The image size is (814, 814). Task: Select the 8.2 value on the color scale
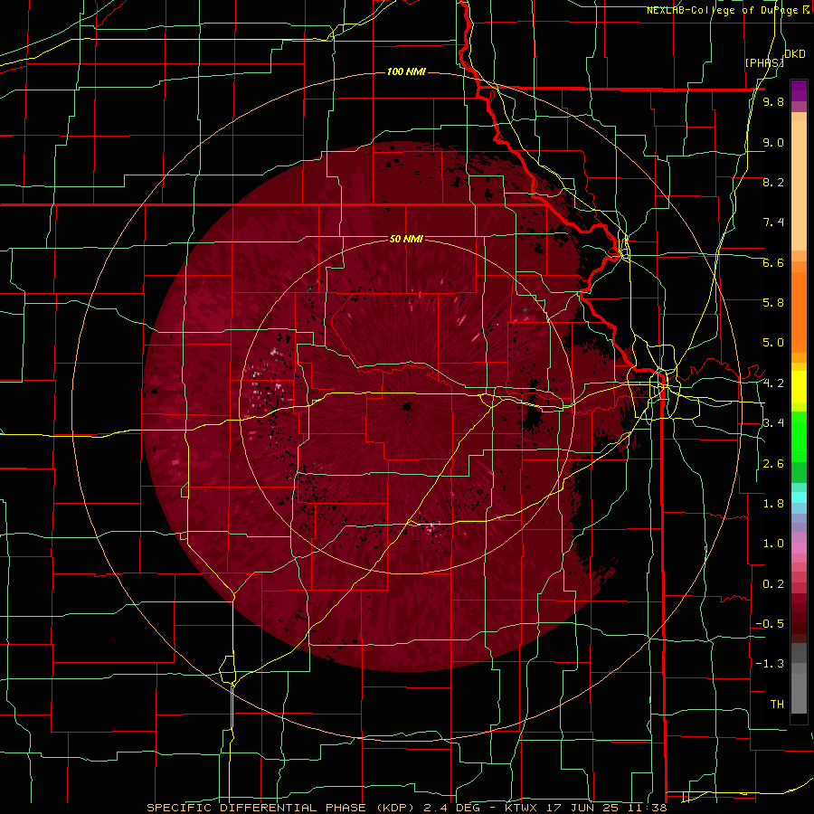[773, 182]
